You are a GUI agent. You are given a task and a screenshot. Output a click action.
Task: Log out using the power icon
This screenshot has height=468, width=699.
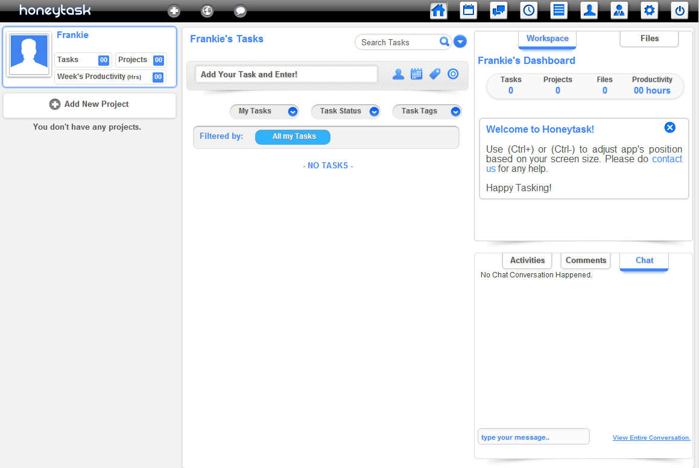(679, 10)
